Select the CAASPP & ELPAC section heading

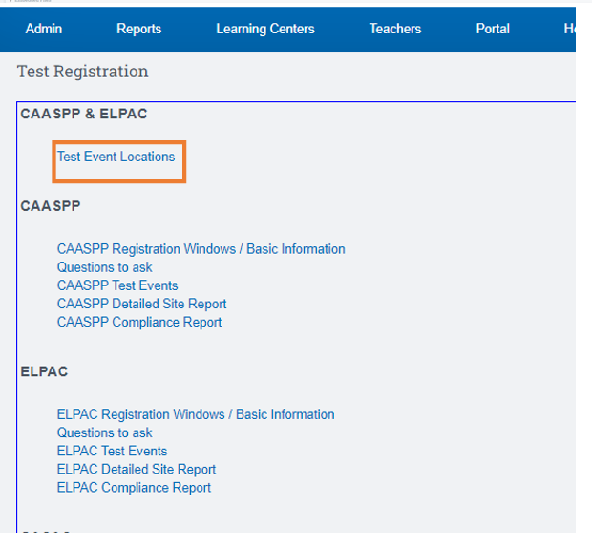pyautogui.click(x=84, y=114)
